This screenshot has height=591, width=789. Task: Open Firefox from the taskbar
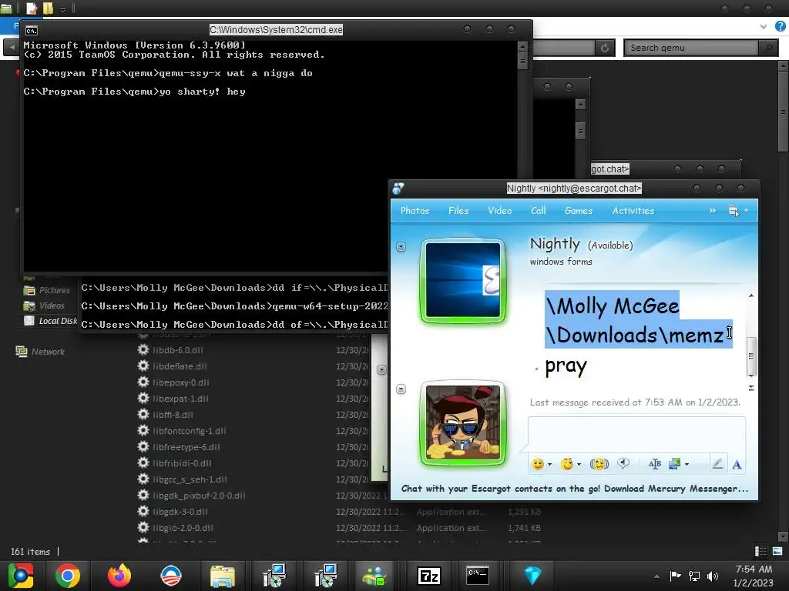click(x=119, y=576)
